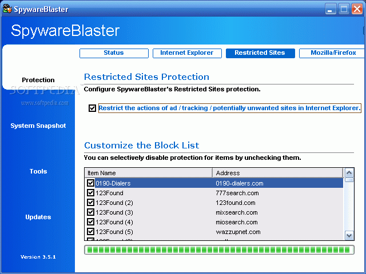The height and width of the screenshot is (274, 366).
Task: Uncheck the 0190-Dialers item checkbox
Action: [x=90, y=183]
